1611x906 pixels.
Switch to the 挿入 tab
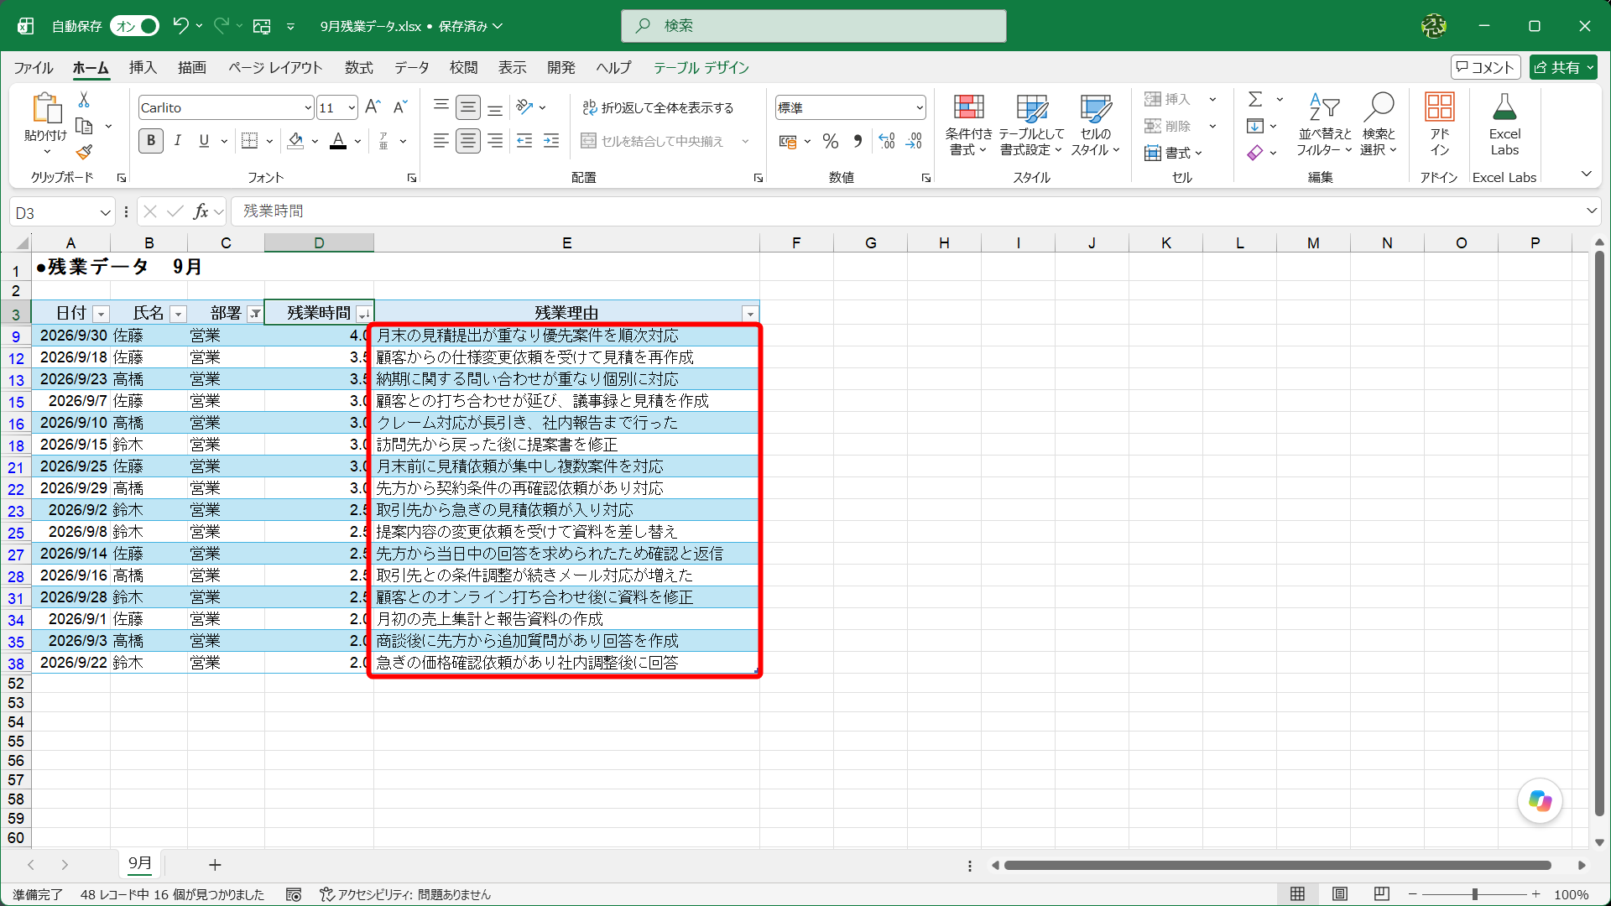[143, 68]
